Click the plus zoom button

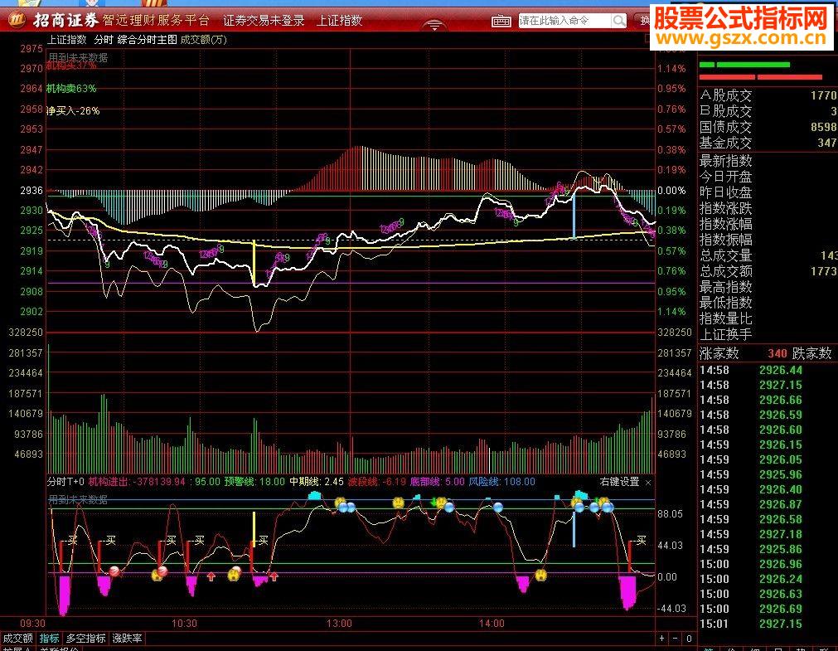coord(661,639)
